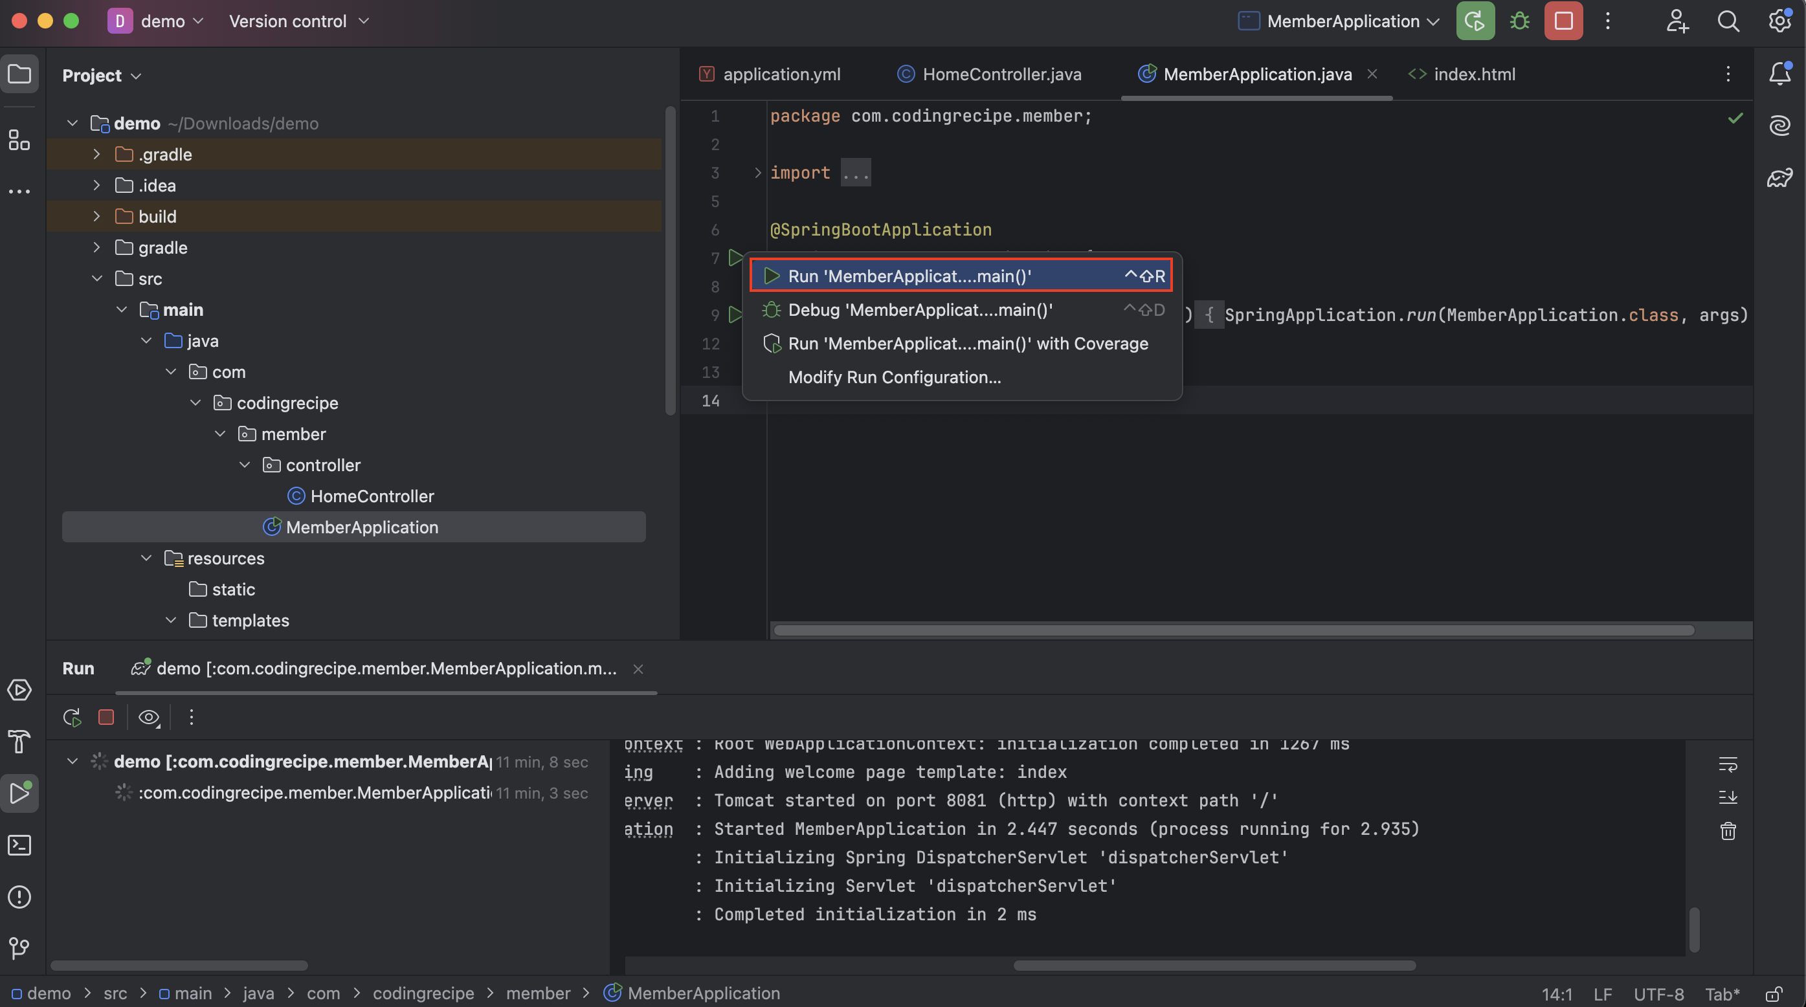Switch to application.yml editor tab
The width and height of the screenshot is (1806, 1007).
click(x=770, y=74)
